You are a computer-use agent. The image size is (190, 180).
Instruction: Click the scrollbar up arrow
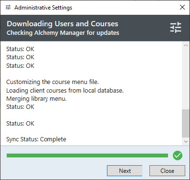coord(186,45)
